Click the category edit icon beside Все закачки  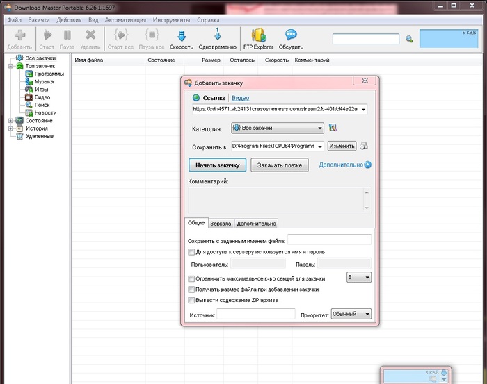tap(333, 128)
